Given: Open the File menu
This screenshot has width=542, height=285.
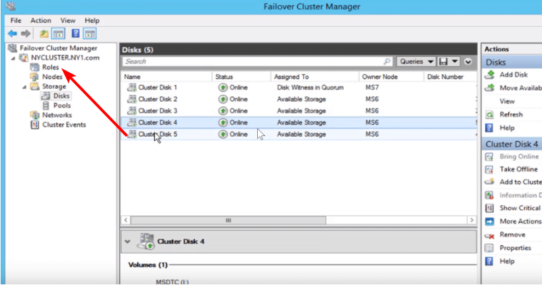Looking at the screenshot, I should [x=16, y=20].
